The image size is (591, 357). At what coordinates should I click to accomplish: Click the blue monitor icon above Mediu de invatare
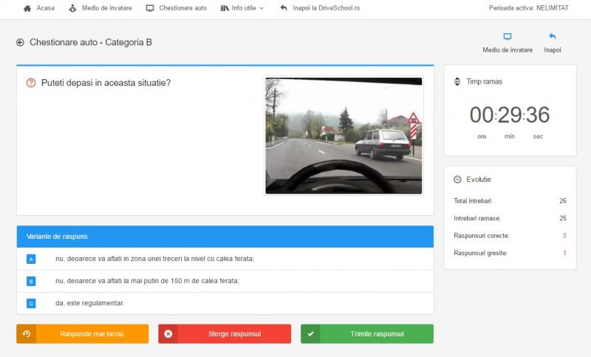click(508, 36)
